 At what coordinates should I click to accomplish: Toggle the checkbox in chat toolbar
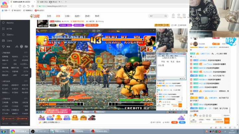click(x=222, y=115)
